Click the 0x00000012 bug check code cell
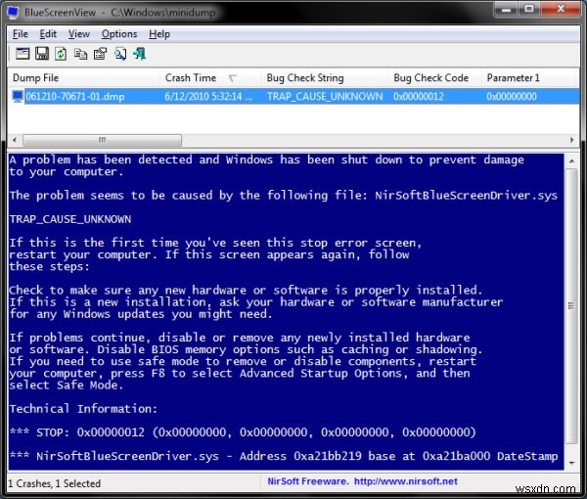The height and width of the screenshot is (499, 587). pos(418,97)
